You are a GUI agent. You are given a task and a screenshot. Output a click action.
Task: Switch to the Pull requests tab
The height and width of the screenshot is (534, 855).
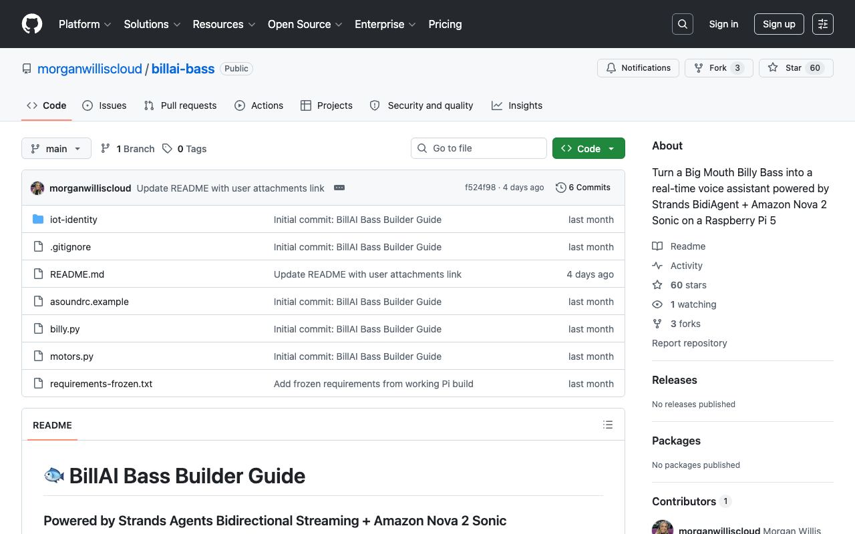180,105
